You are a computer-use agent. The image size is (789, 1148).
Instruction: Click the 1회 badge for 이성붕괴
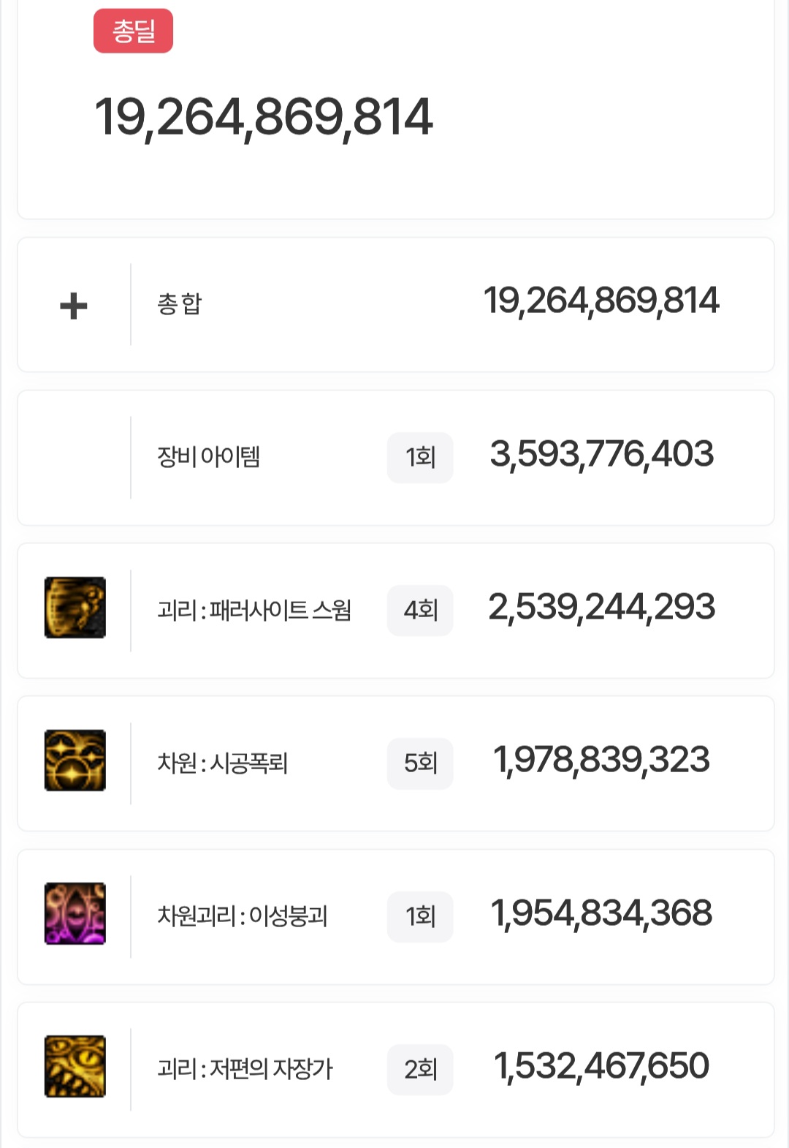tap(420, 916)
